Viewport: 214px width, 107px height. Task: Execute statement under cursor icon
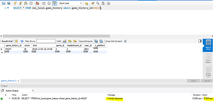click(x=20, y=3)
